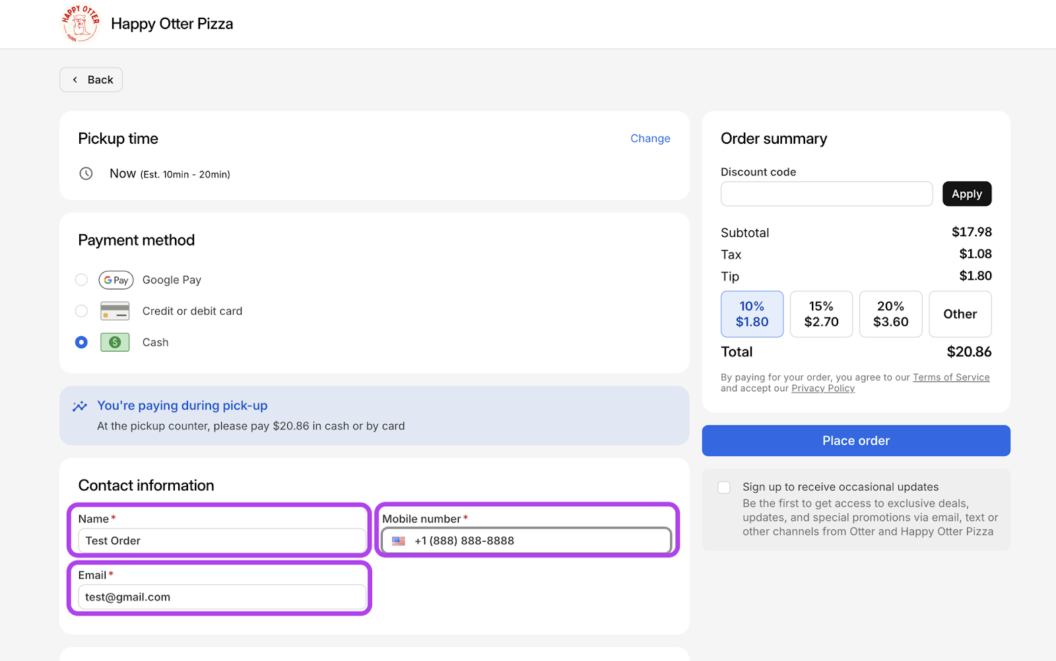
Task: Click the clock icon beside pickup time
Action: 86,173
